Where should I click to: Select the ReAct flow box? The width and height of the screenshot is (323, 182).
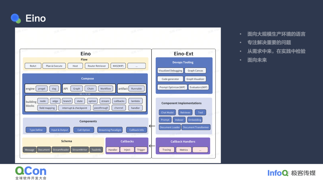(x=33, y=66)
